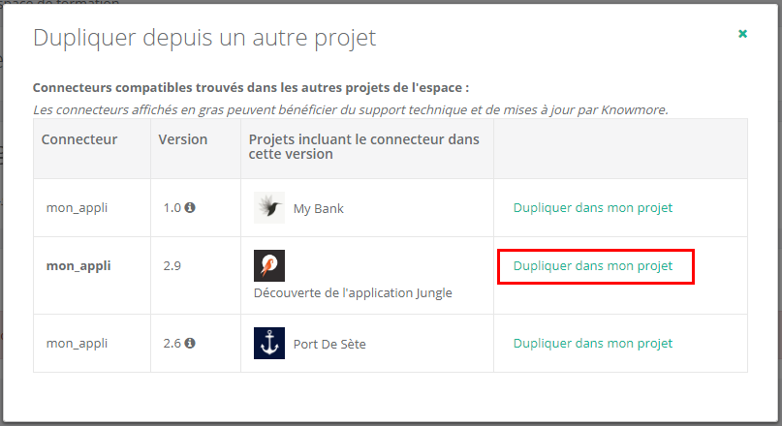
Task: Click the version 2.9 cell
Action: 172,265
